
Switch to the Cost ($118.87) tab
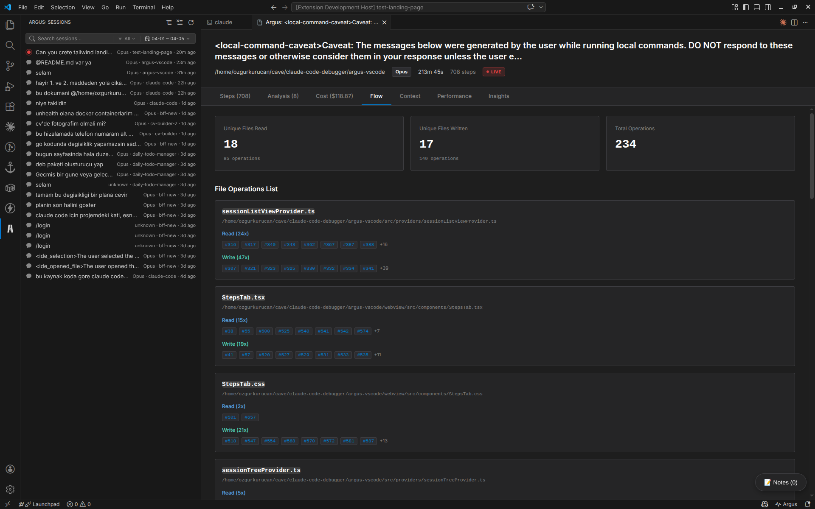coord(334,96)
